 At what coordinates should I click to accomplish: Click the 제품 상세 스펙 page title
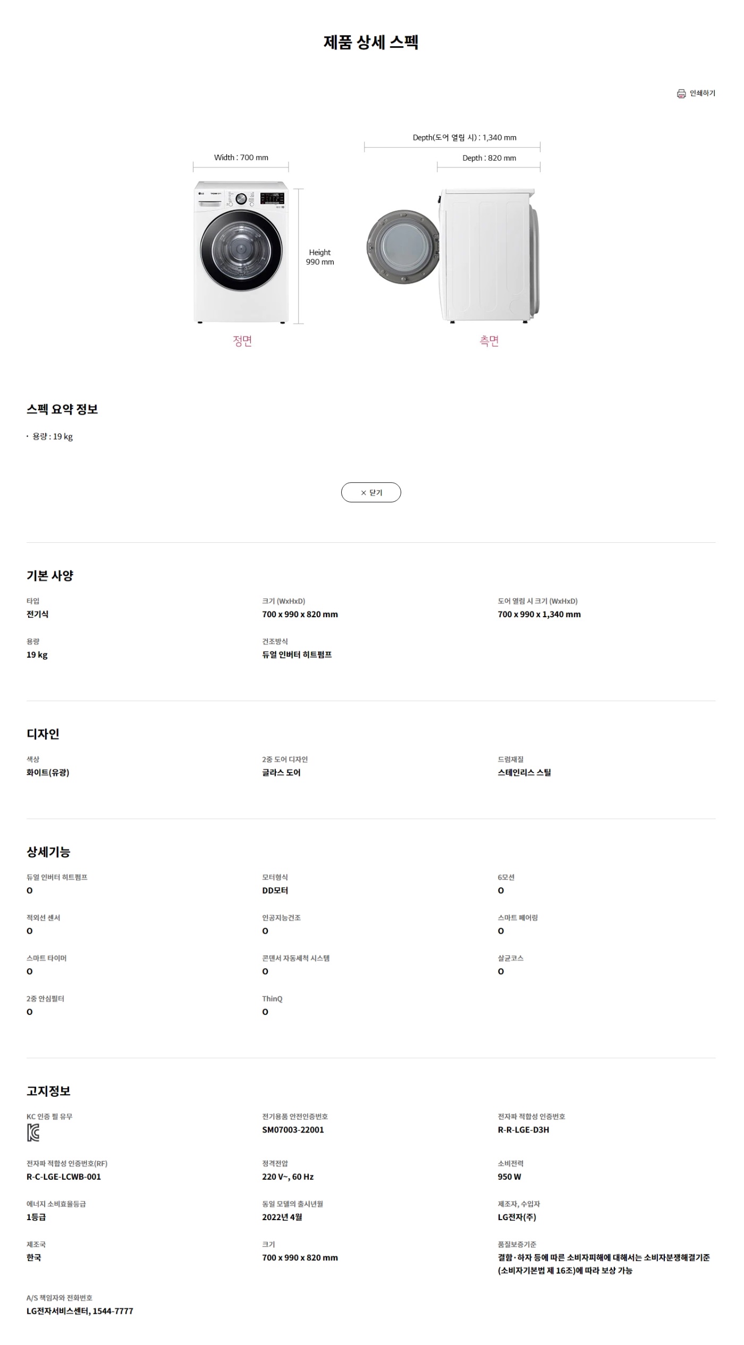click(x=371, y=42)
